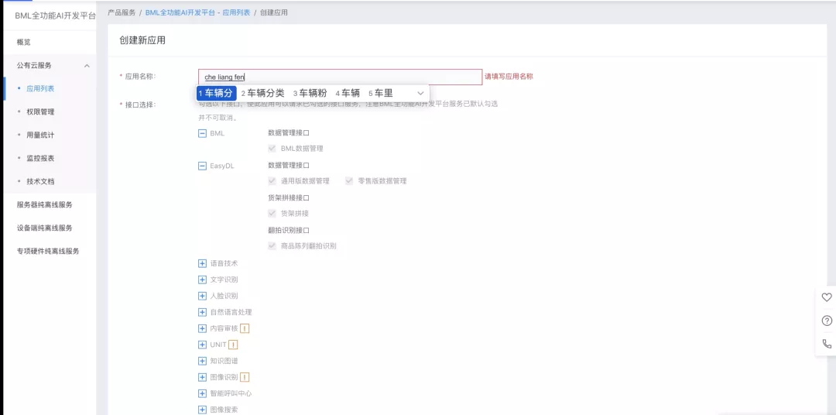Image resolution: width=836 pixels, height=415 pixels.
Task: Toggle the 零售版数据管理 checkbox
Action: pyautogui.click(x=349, y=181)
